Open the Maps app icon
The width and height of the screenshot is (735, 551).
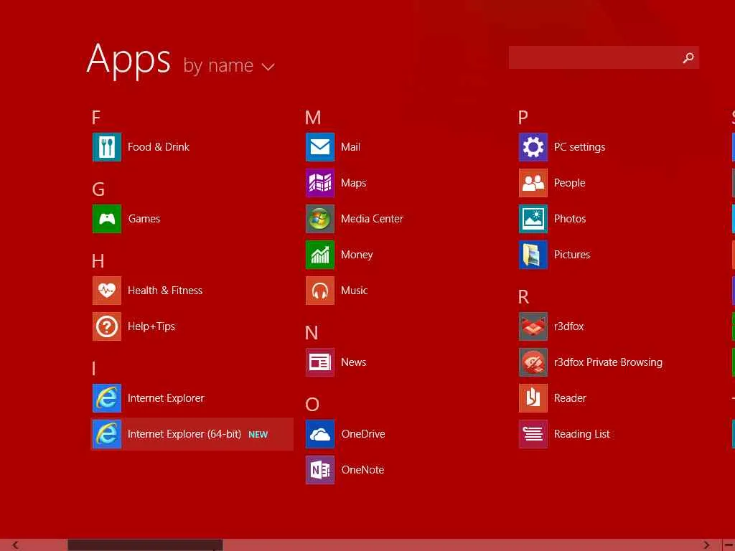tap(320, 183)
